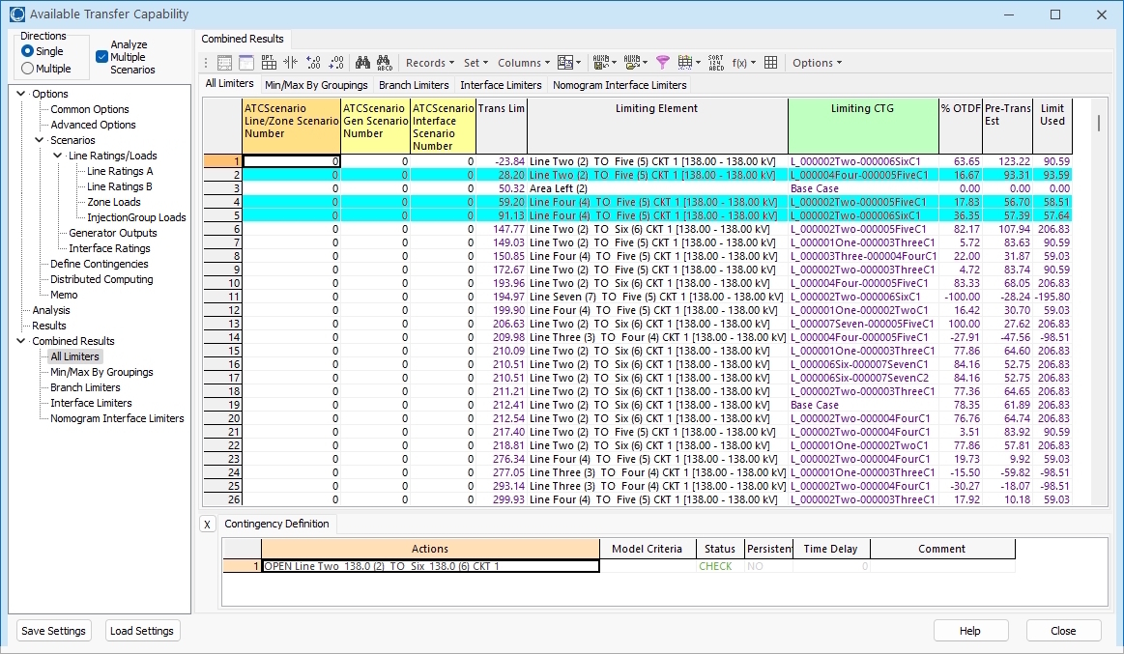Click the auto-size column widths icon

click(x=290, y=63)
